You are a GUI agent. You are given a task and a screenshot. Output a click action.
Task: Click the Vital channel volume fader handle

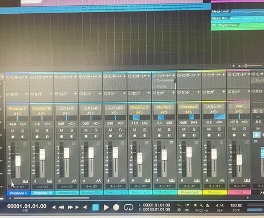click(239, 159)
